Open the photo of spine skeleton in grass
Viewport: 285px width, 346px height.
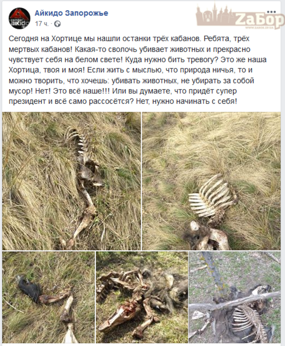click(71, 181)
